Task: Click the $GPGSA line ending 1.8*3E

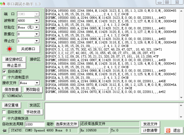Action: pyautogui.click(x=89, y=88)
